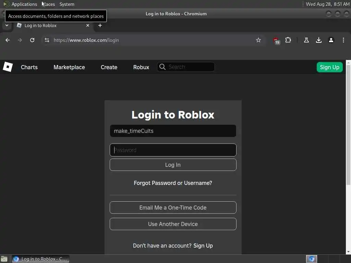Click the browser forward arrow

20,40
